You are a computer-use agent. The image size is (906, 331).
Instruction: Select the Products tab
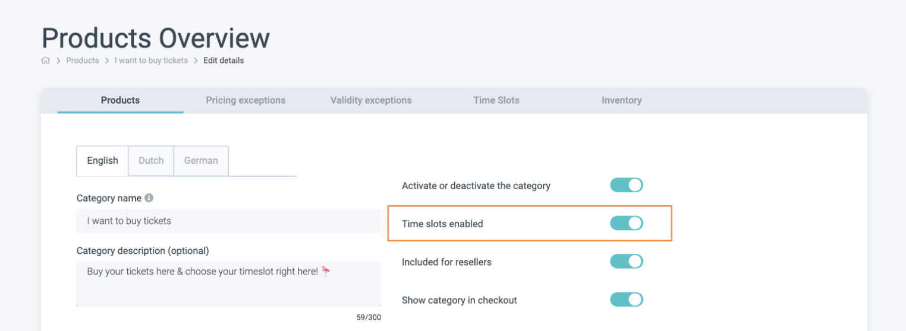(x=120, y=100)
